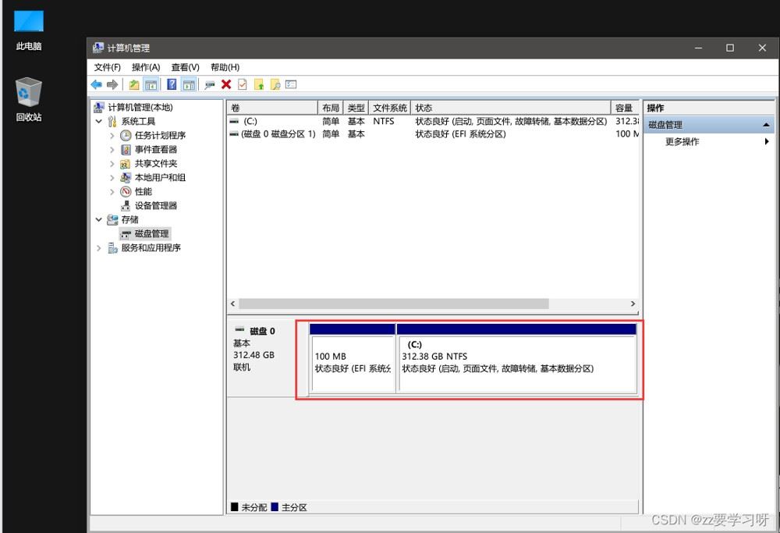780x533 pixels.
Task: Expand the 服务和应用程序 node arrow
Action: pos(98,248)
